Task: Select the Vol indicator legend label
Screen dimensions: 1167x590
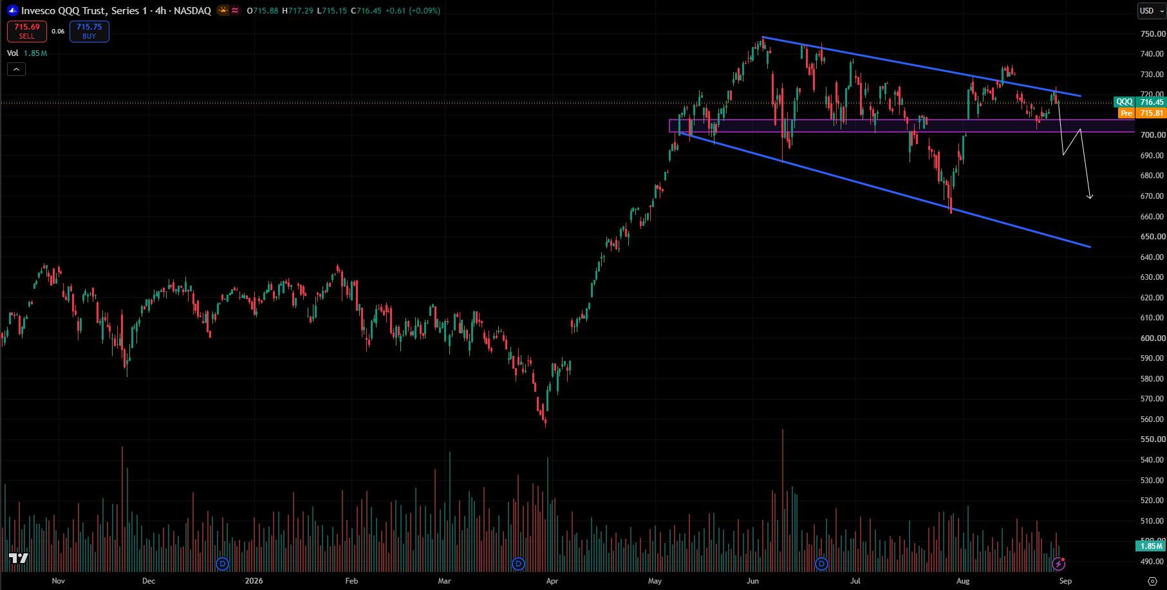Action: (x=13, y=53)
